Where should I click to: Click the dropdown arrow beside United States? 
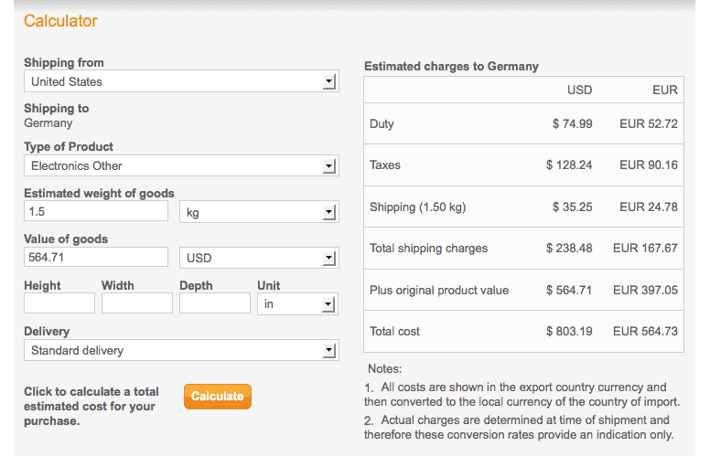coord(329,81)
